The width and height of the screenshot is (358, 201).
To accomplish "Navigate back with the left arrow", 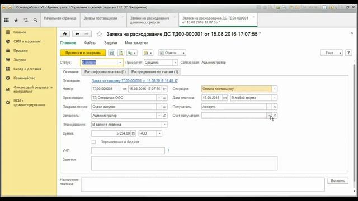I will pos(77,34).
